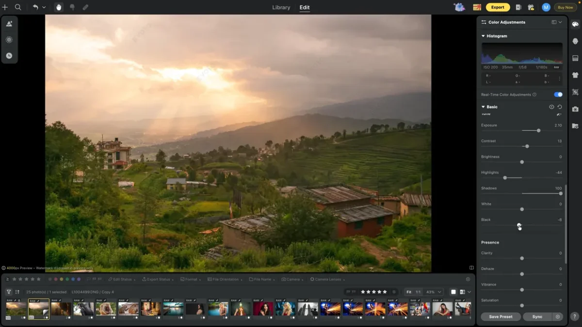Open the search magnifier tool
The height and width of the screenshot is (327, 582).
18,7
